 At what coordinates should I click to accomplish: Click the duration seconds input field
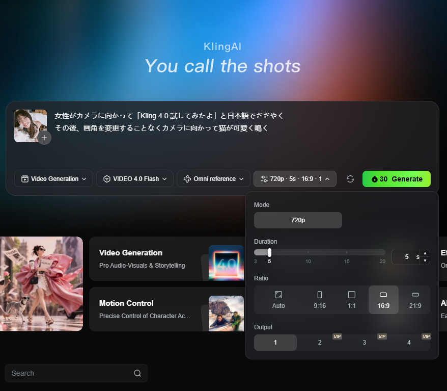tap(406, 257)
